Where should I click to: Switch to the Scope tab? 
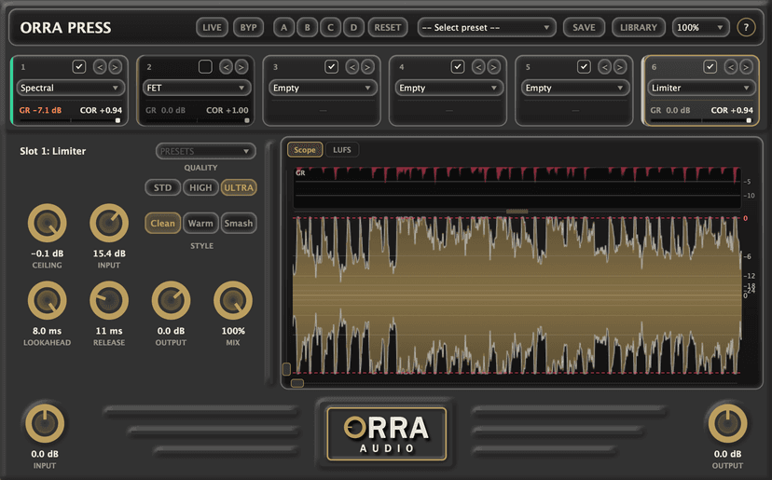305,150
